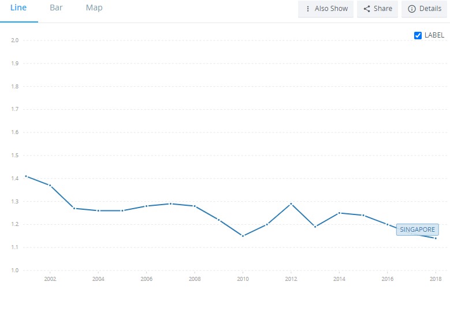
Task: Click the 2010 lowest dip data point
Action: [243, 236]
